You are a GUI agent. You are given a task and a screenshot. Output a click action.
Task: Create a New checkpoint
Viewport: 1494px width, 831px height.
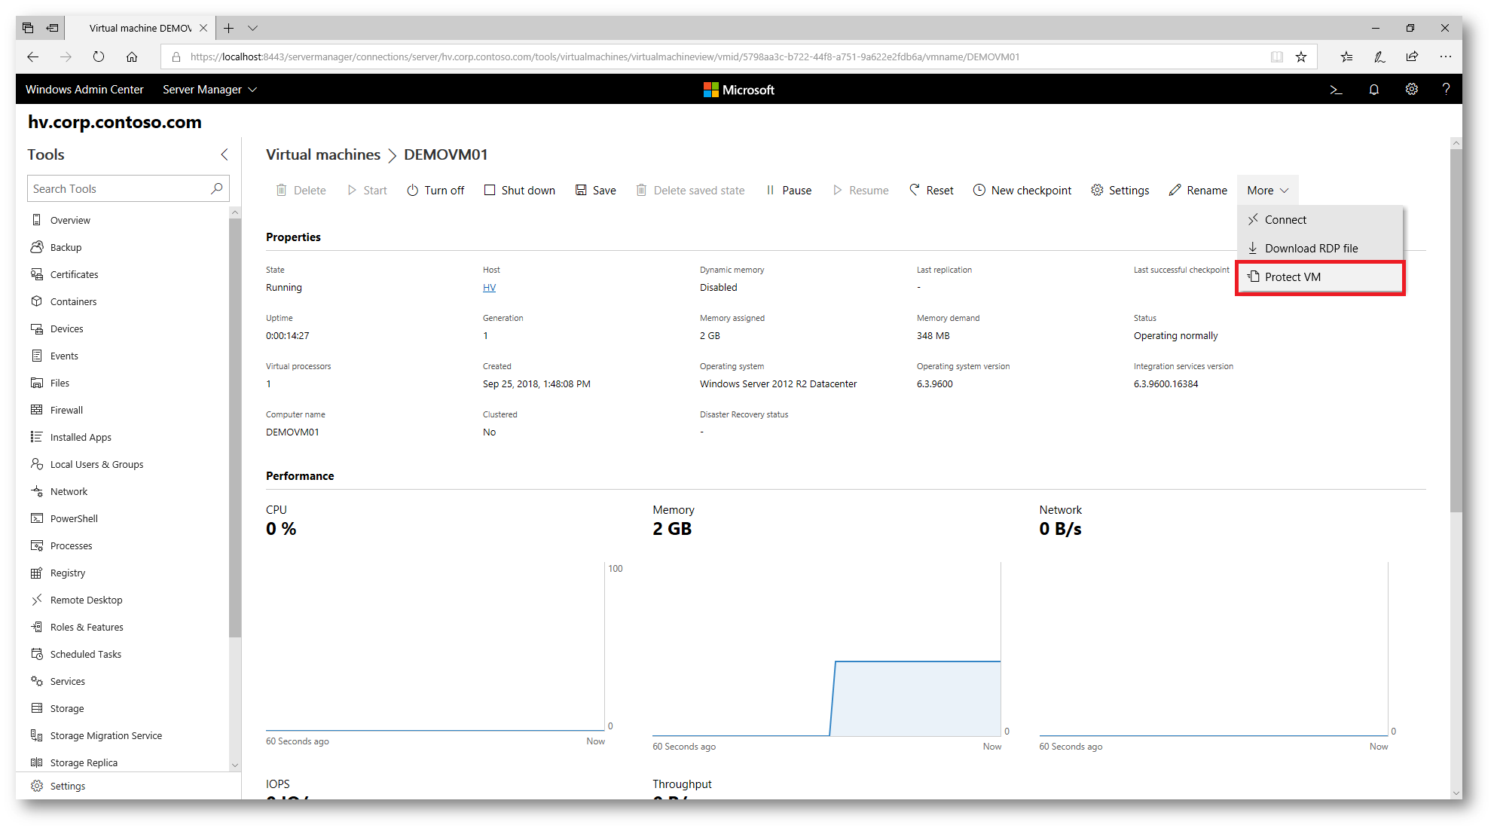click(x=1022, y=191)
